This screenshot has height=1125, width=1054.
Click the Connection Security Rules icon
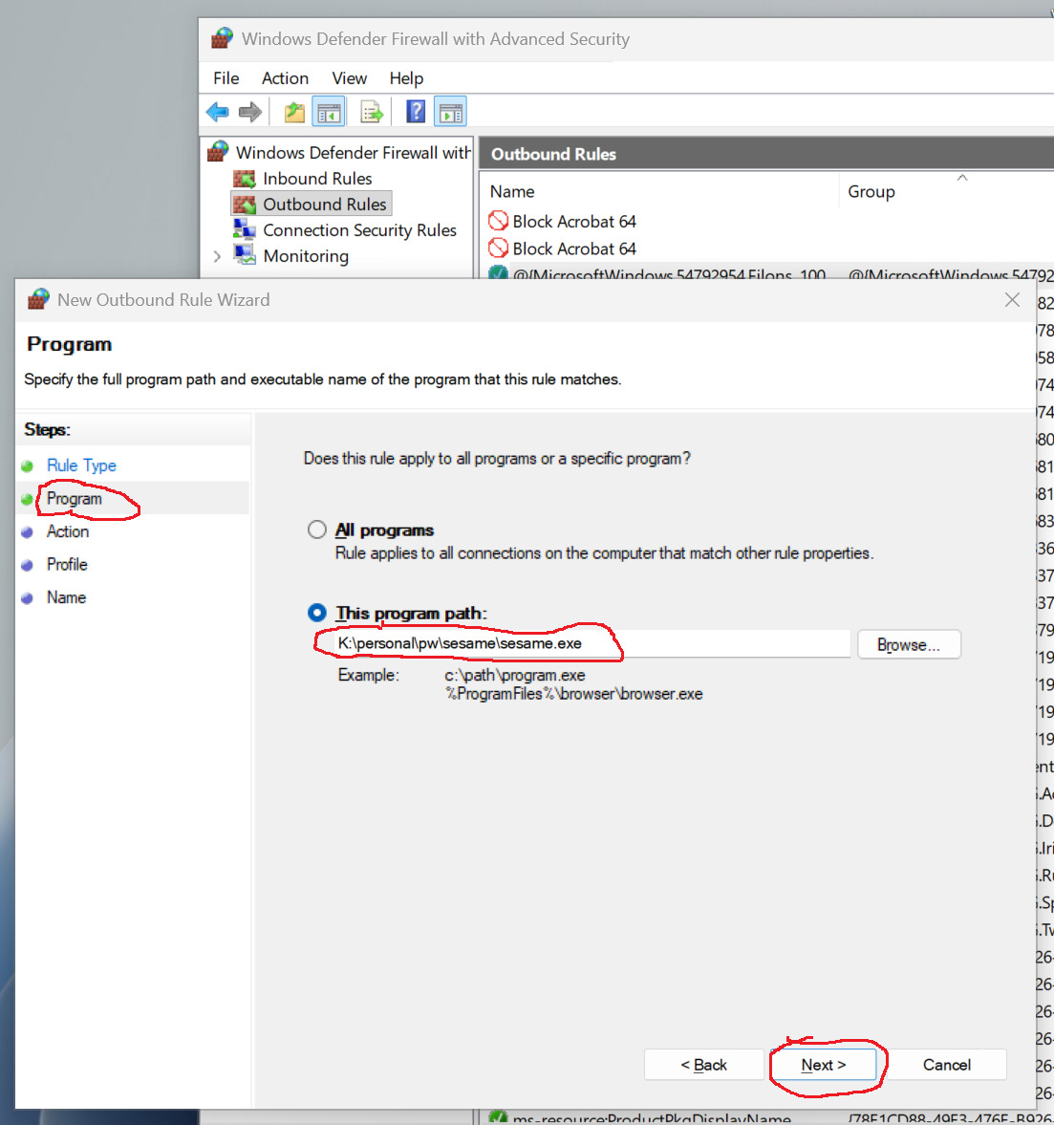point(245,229)
